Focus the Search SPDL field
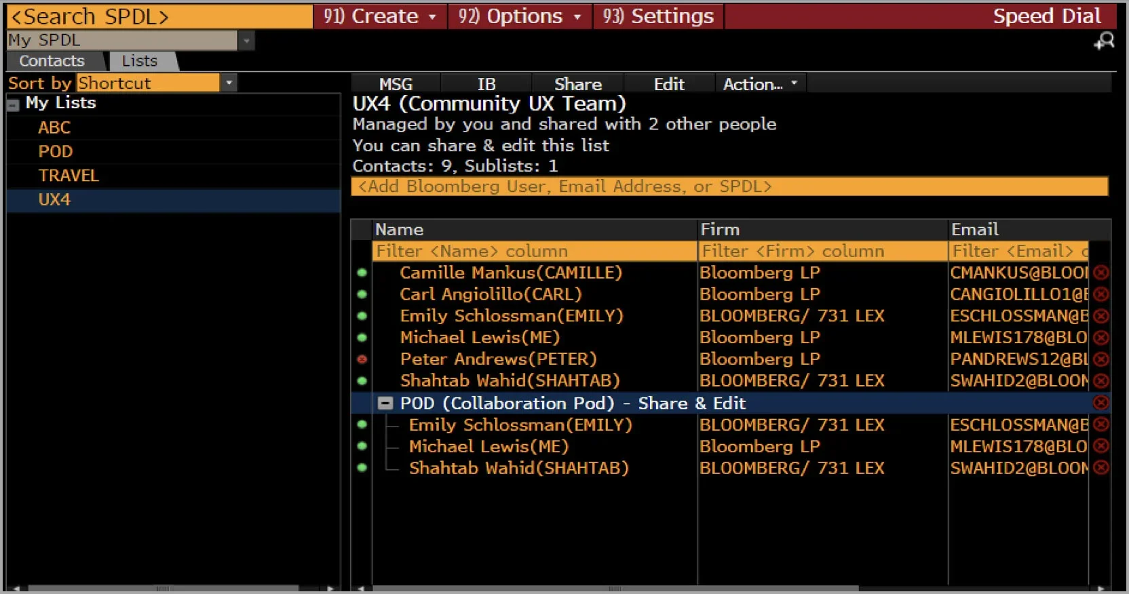The width and height of the screenshot is (1129, 594). pos(159,16)
